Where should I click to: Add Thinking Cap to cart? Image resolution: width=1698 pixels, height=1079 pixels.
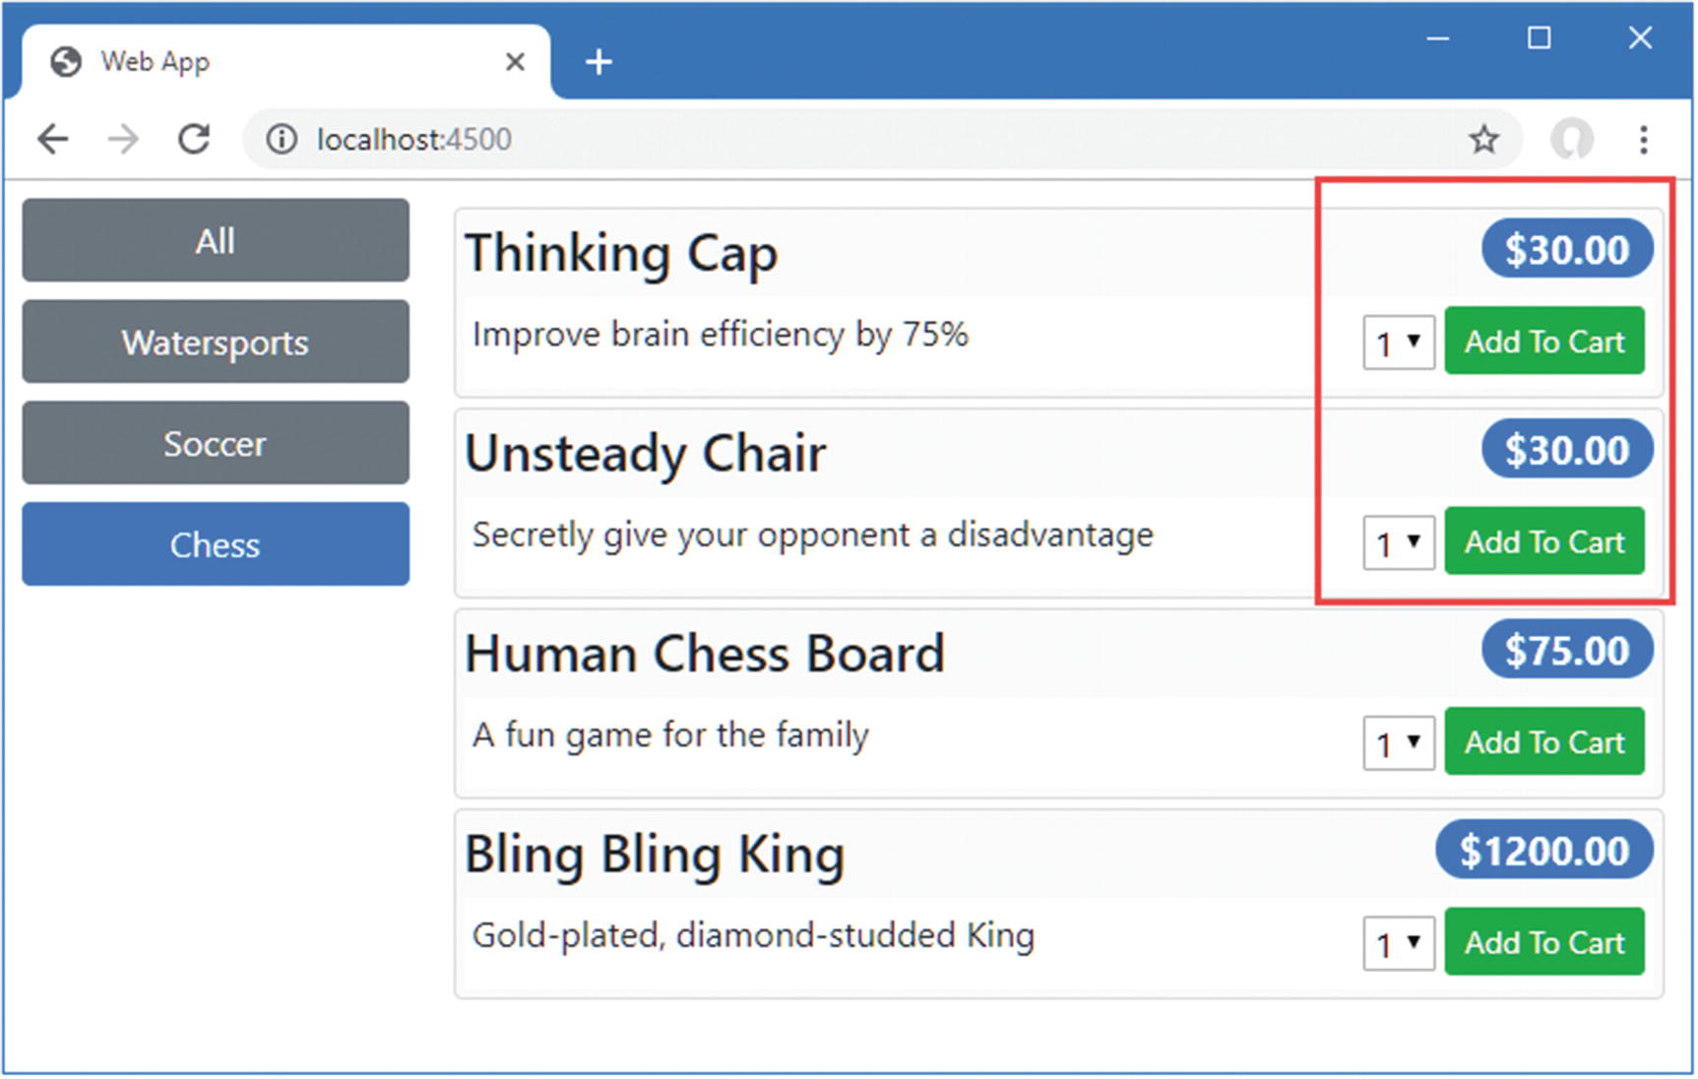tap(1543, 342)
